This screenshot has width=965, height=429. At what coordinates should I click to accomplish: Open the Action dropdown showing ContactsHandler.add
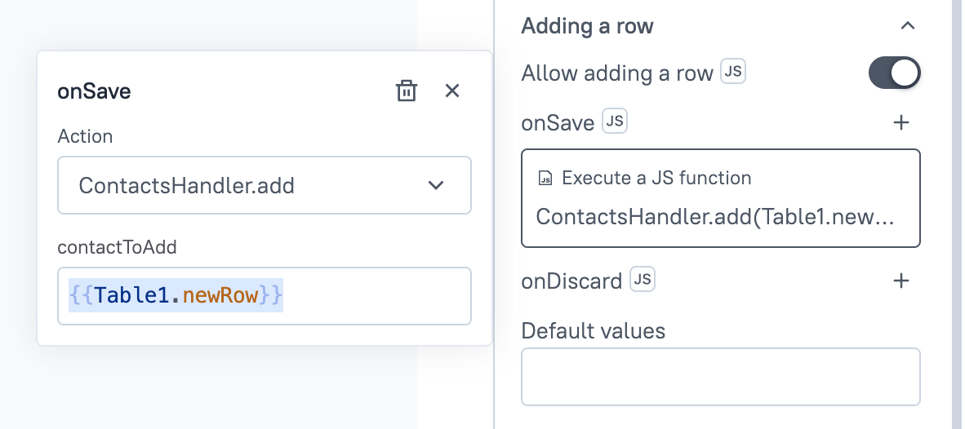point(264,186)
